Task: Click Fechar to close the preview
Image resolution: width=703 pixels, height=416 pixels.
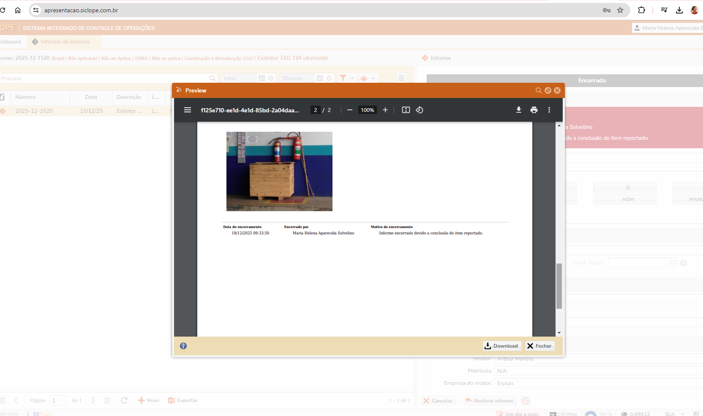Action: tap(540, 346)
